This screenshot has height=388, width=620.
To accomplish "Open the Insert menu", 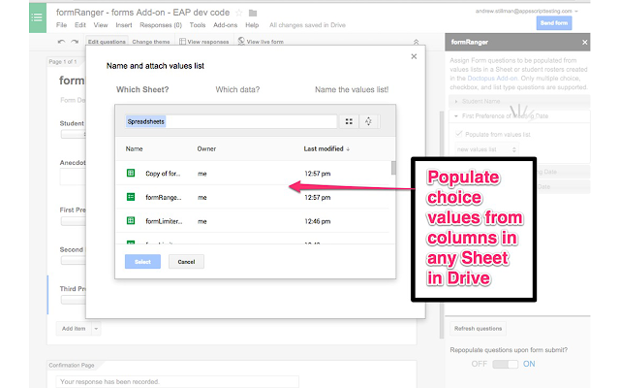I will pyautogui.click(x=124, y=25).
